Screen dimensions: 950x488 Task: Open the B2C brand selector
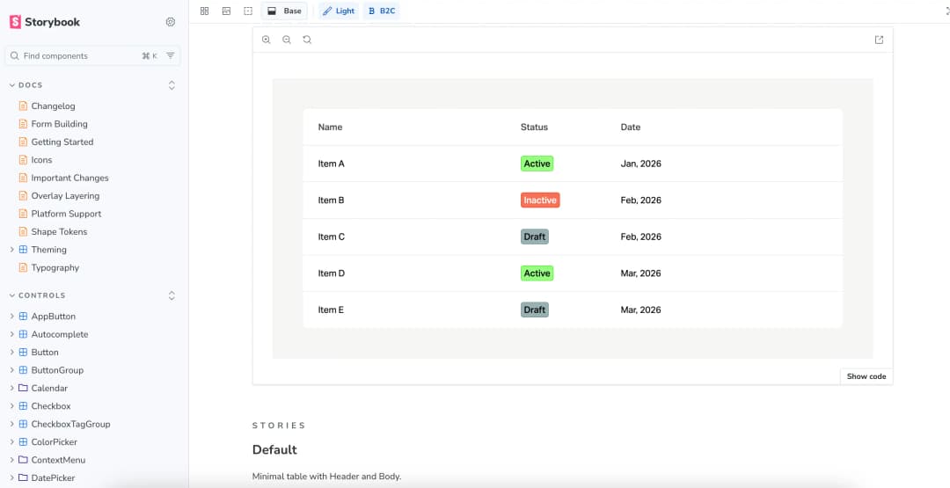point(382,11)
